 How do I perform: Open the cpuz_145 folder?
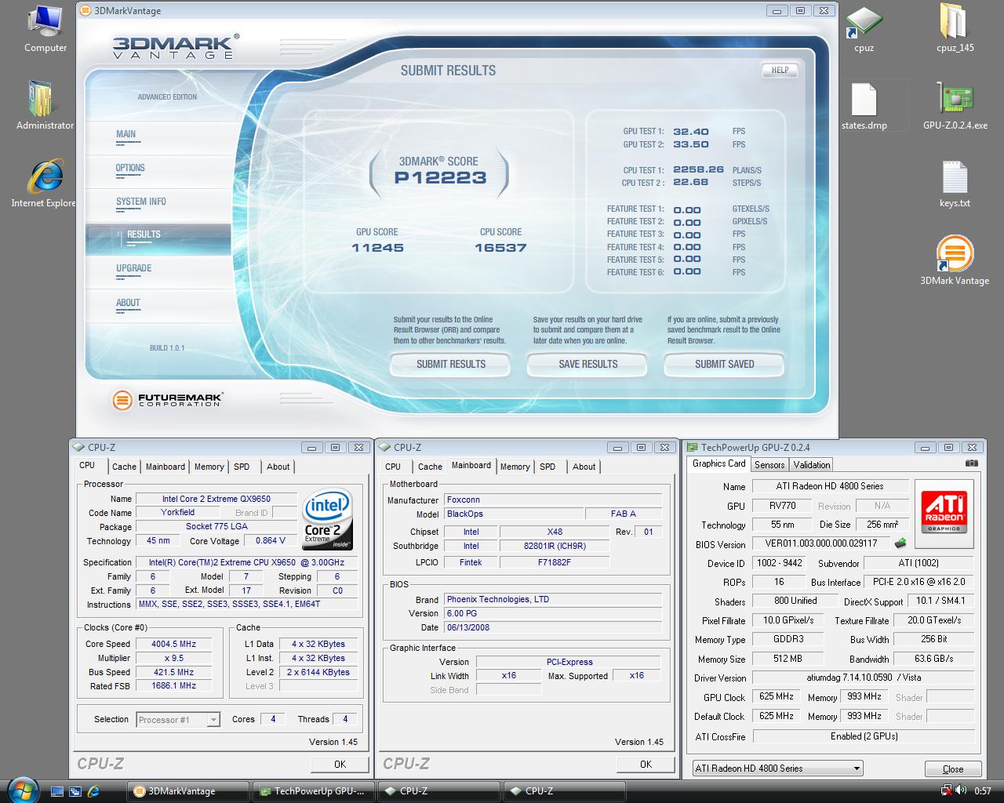(955, 28)
